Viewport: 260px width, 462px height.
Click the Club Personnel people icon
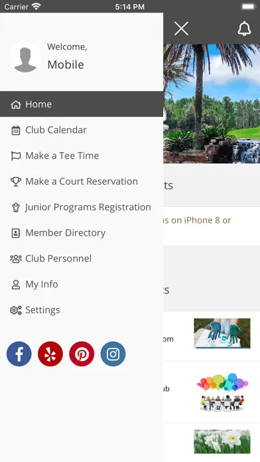[16, 259]
